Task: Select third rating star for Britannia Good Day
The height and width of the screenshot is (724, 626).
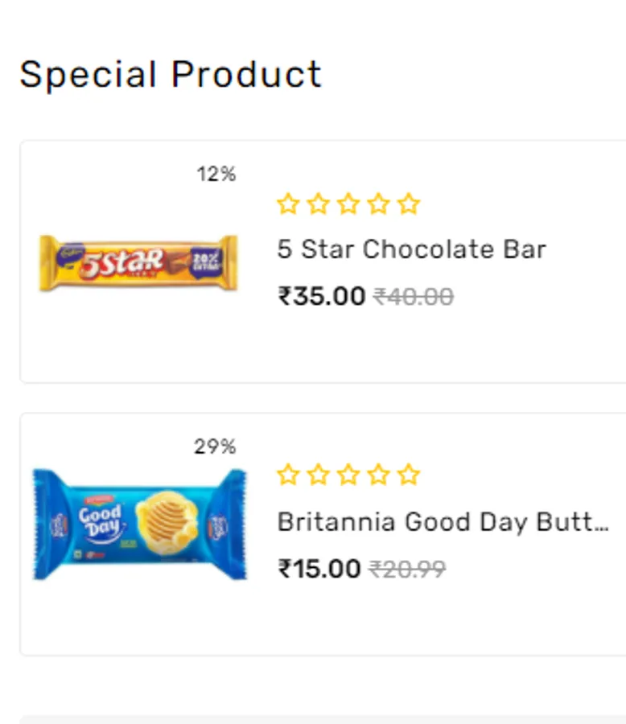Action: (x=348, y=475)
